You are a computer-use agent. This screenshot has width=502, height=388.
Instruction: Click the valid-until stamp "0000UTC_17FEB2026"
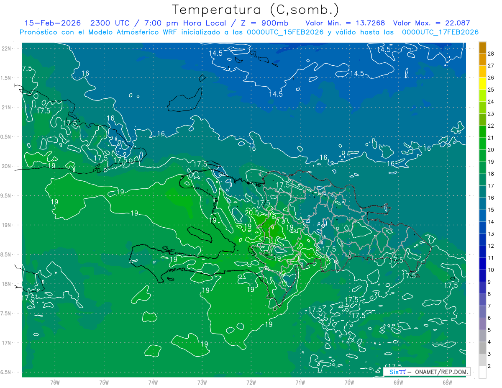click(440, 32)
